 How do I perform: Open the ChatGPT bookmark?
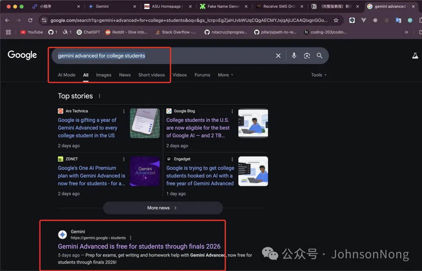coord(88,32)
